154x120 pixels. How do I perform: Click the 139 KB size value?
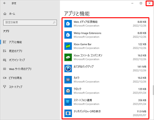[x=142, y=89]
